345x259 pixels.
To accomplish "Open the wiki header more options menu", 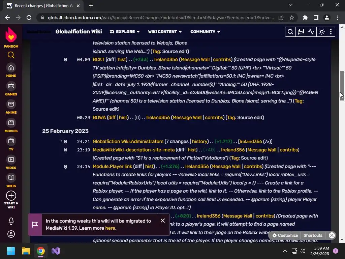I will click(x=331, y=32).
